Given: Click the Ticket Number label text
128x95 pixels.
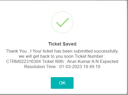Looking at the screenshot, I should 90,56.
